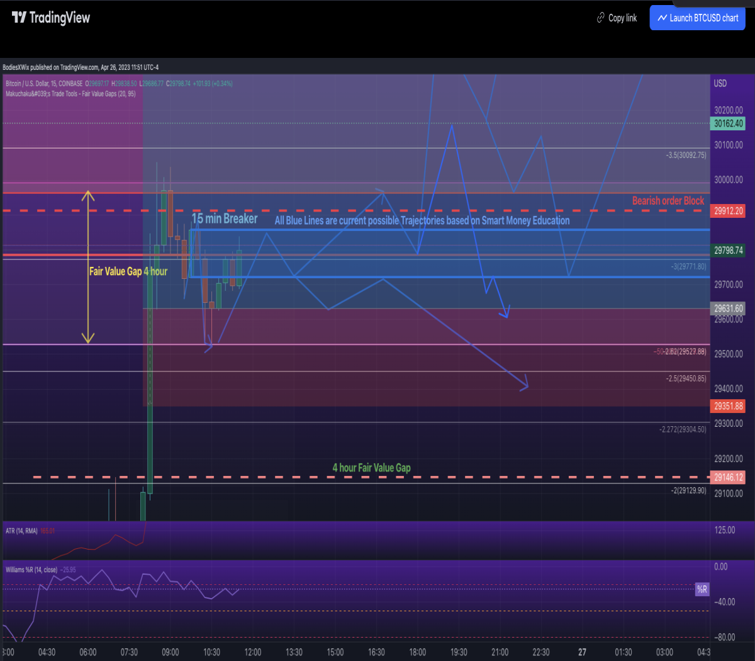The image size is (755, 661).
Task: Select the 15 min Breaker label
Action: [225, 218]
